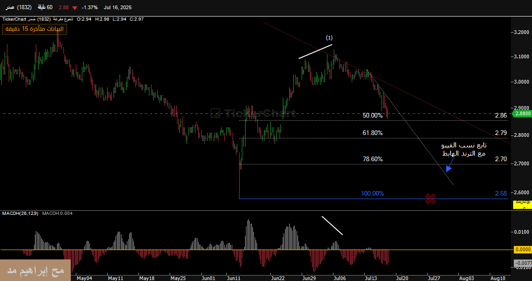Click the Jul06 date on the time axis
532x281 pixels.
tap(339, 278)
